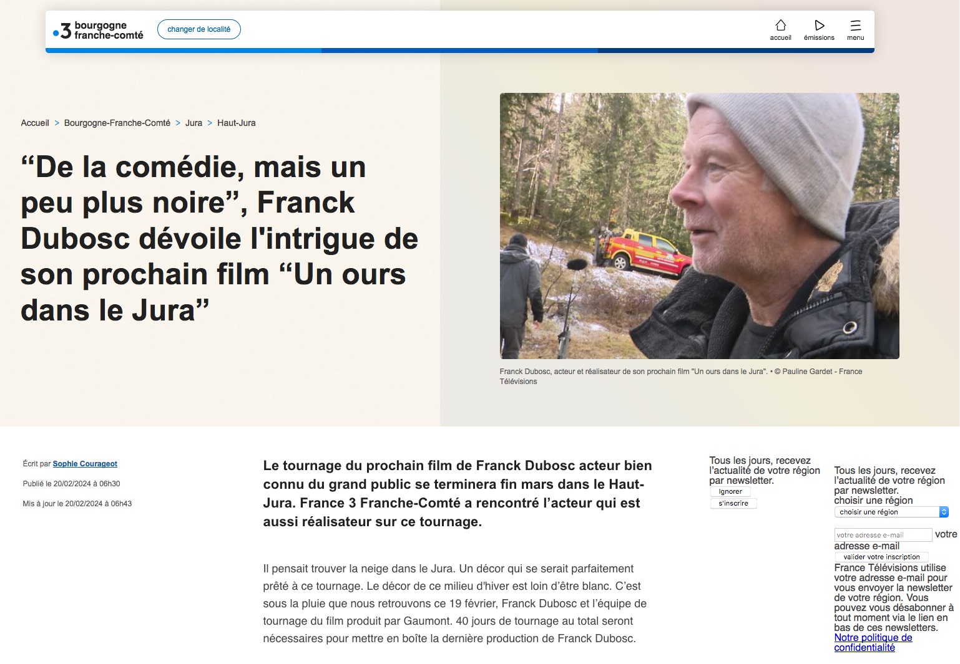960x664 pixels.
Task: Open the 'Bourgogne-Franche-Comté' breadcrumb
Action: [x=117, y=123]
